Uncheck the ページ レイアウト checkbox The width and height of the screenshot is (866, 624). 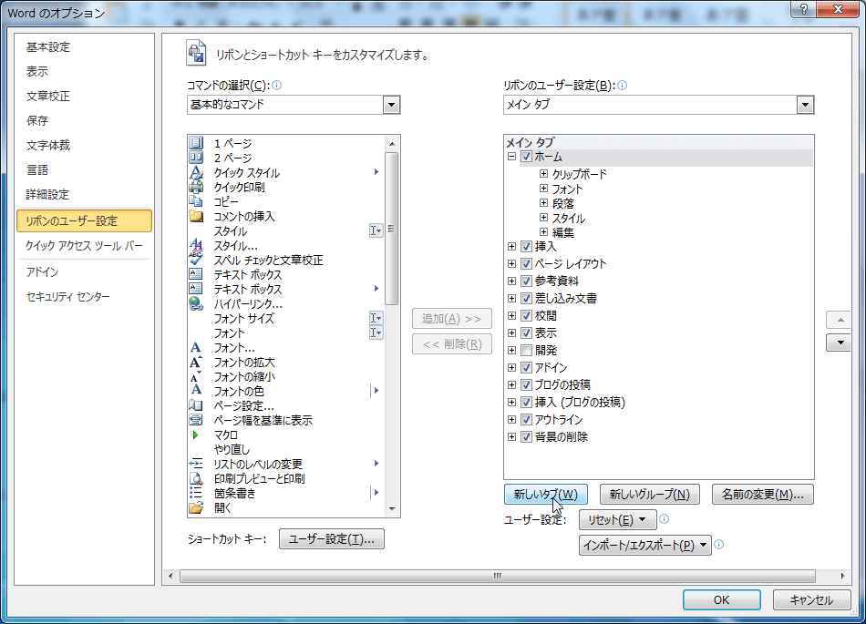click(526, 264)
